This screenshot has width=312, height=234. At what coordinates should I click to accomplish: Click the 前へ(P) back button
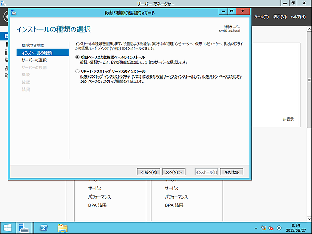pos(148,172)
